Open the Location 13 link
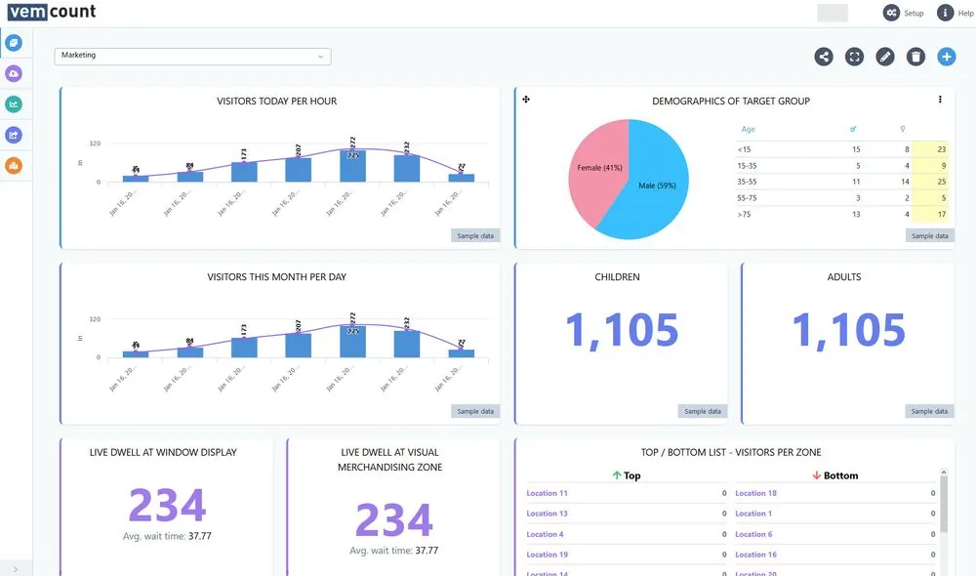Viewport: 976px width, 576px height. 548,514
